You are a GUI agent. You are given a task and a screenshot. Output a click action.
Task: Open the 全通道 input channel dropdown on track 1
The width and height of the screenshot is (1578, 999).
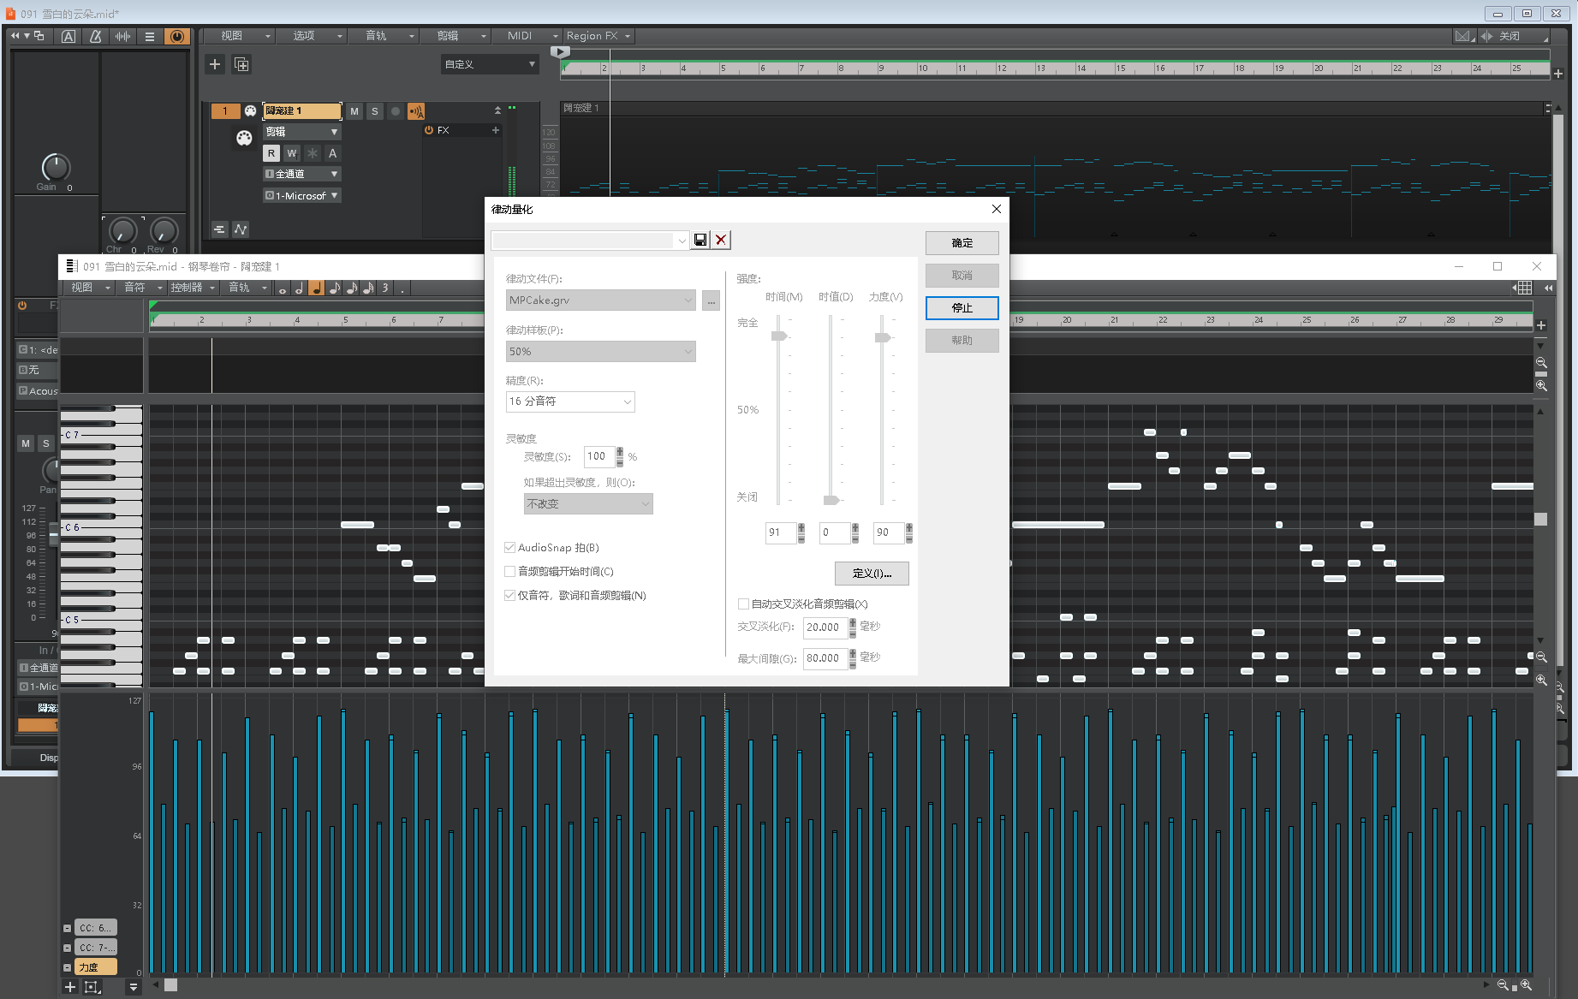301,174
